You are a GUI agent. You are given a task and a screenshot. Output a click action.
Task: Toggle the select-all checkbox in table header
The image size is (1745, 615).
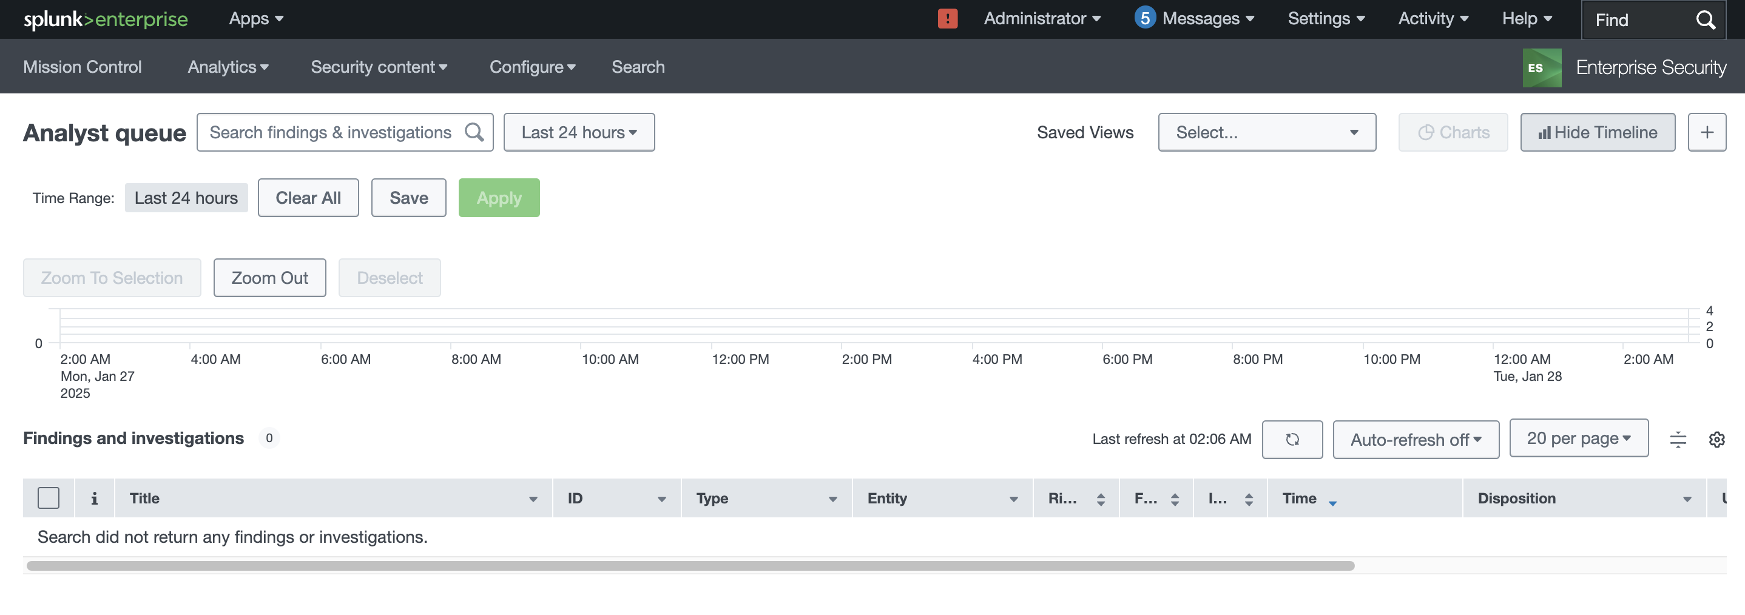coord(48,498)
